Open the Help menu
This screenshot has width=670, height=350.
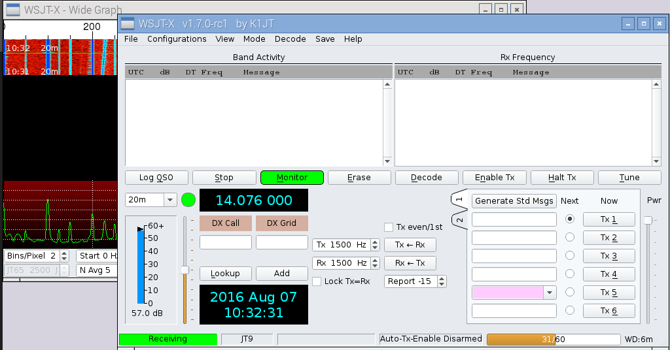point(353,39)
